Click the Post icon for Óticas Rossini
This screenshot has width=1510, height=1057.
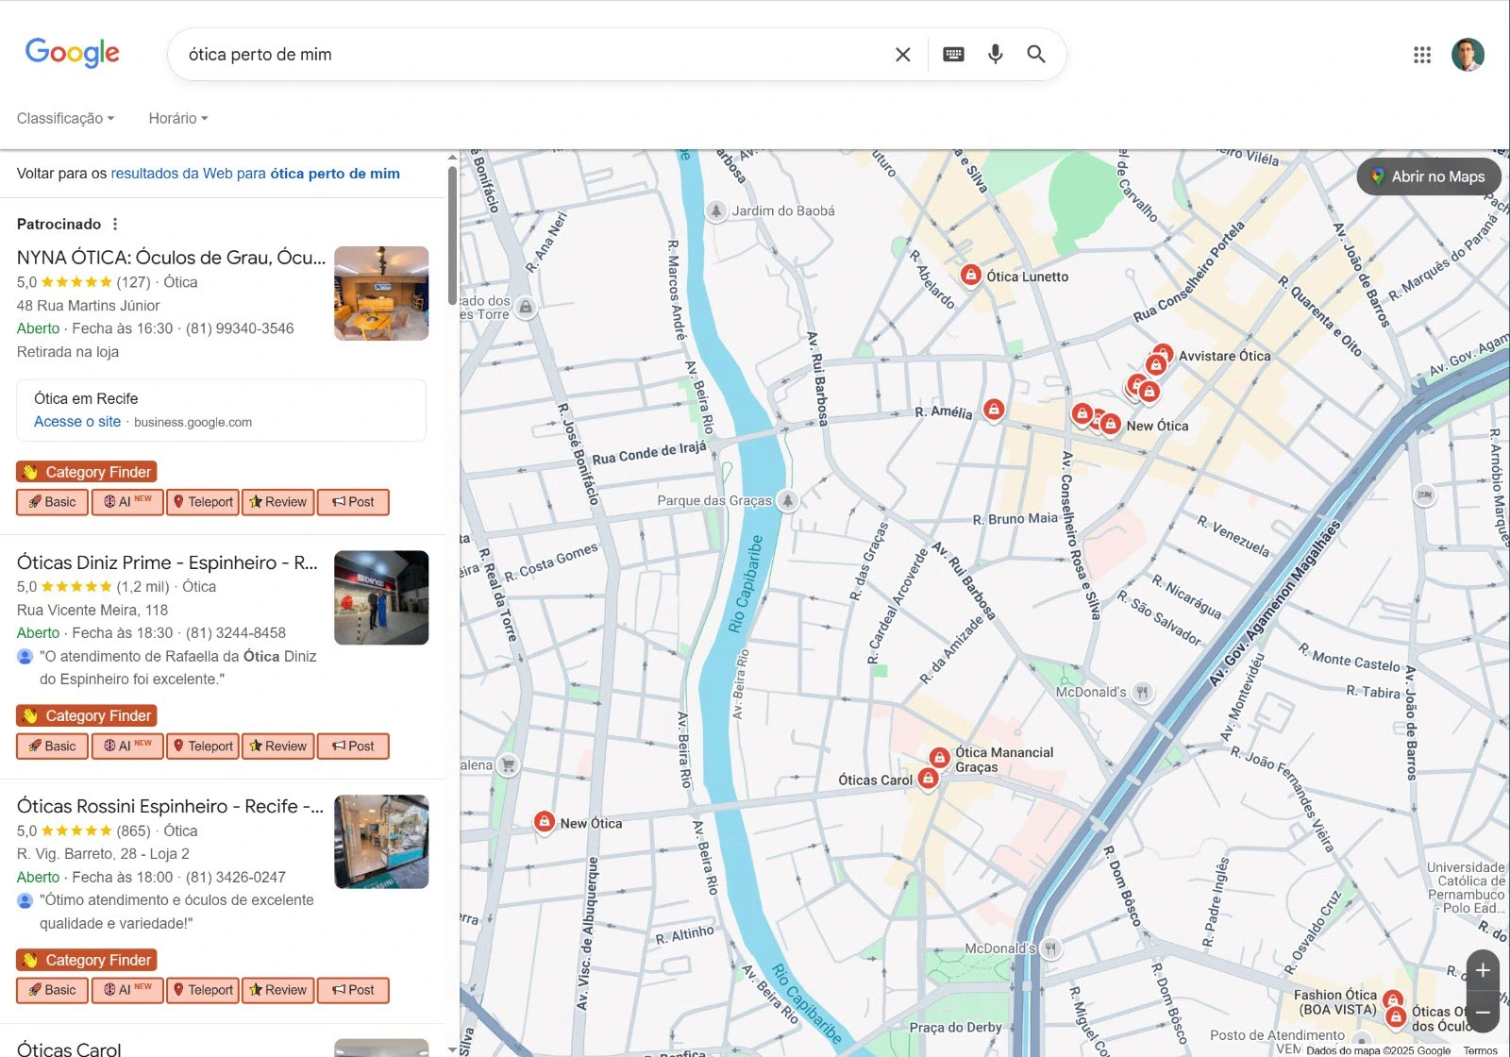[353, 990]
